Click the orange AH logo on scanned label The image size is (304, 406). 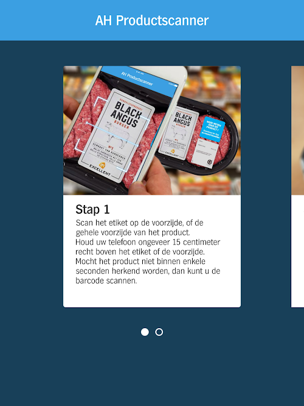click(x=103, y=165)
